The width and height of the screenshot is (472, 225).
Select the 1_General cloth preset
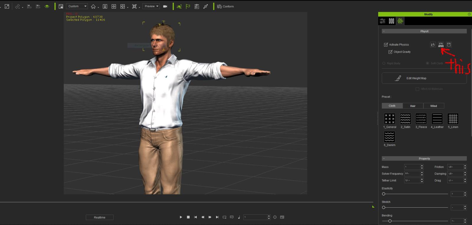pos(390,119)
